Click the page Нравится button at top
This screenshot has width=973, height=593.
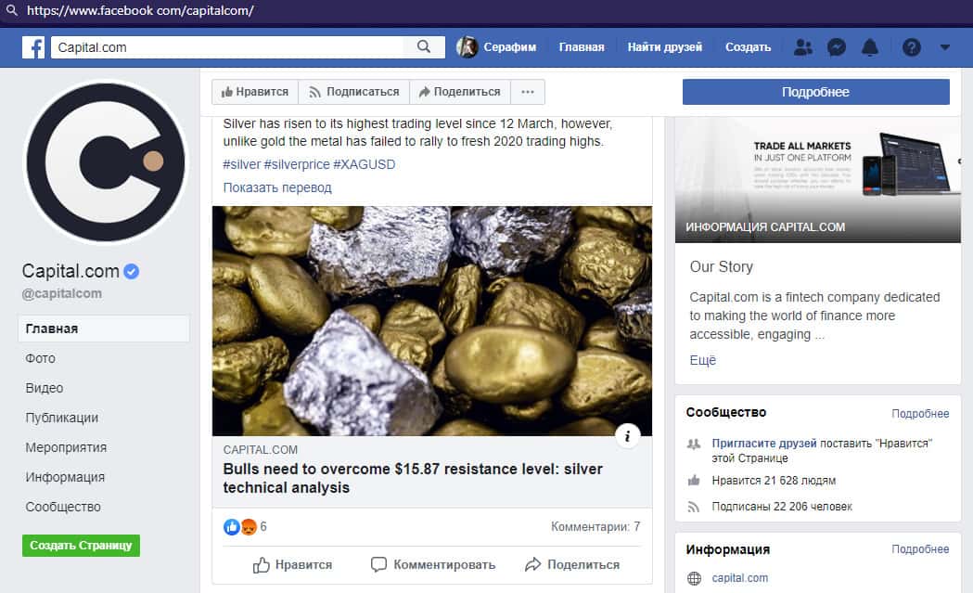point(255,92)
